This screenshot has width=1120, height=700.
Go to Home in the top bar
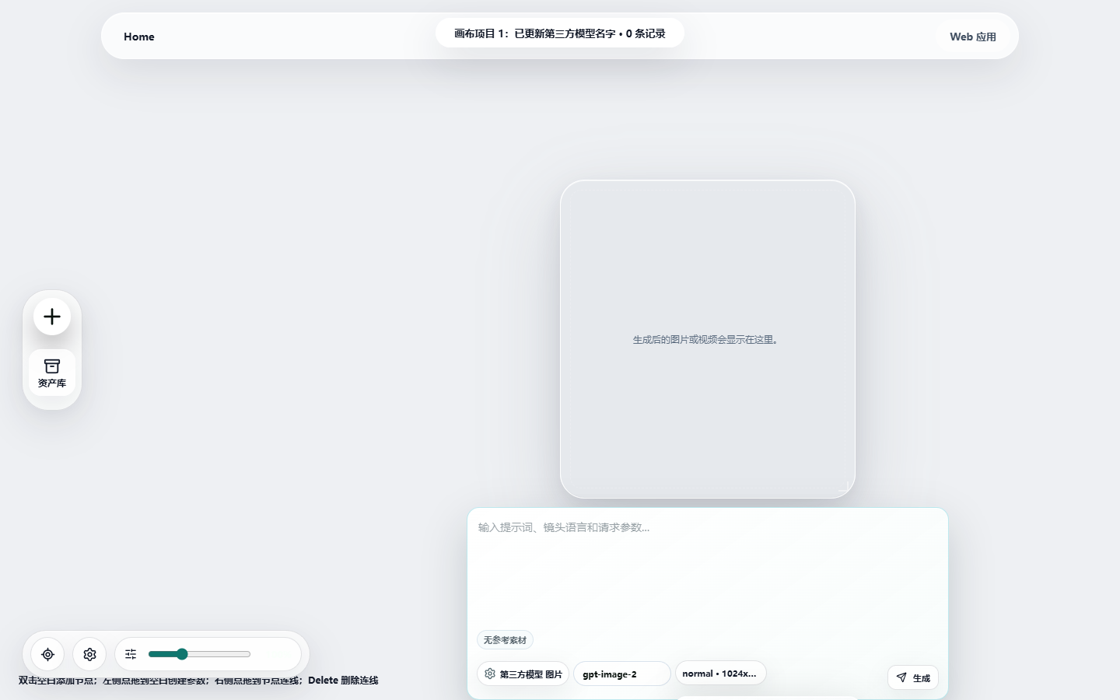coord(139,37)
